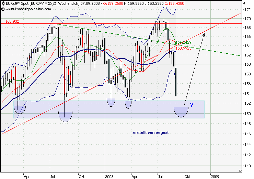The height and width of the screenshot is (179, 254).
Task: Click the candlestick chart type icon
Action: coord(3,3)
